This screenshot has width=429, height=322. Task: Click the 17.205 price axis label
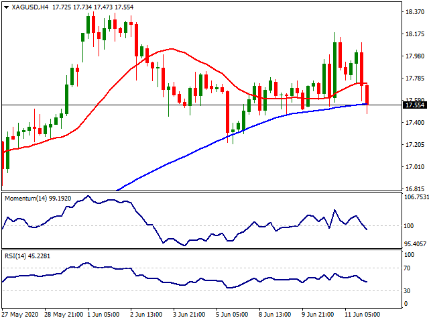pyautogui.click(x=415, y=145)
